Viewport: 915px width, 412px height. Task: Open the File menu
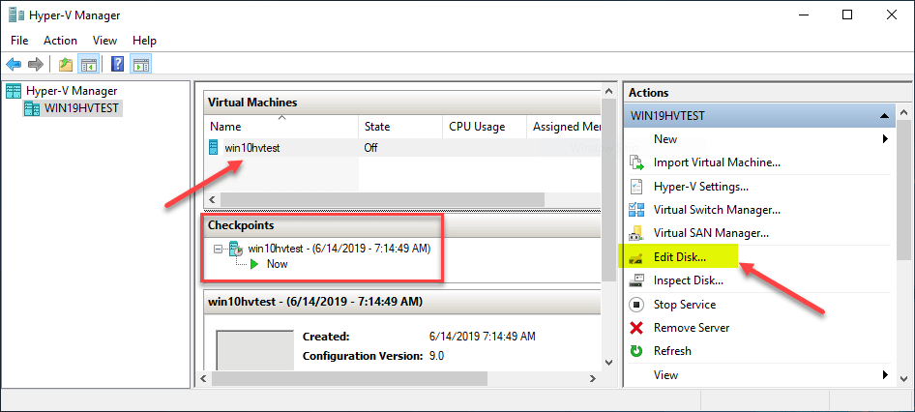[19, 41]
